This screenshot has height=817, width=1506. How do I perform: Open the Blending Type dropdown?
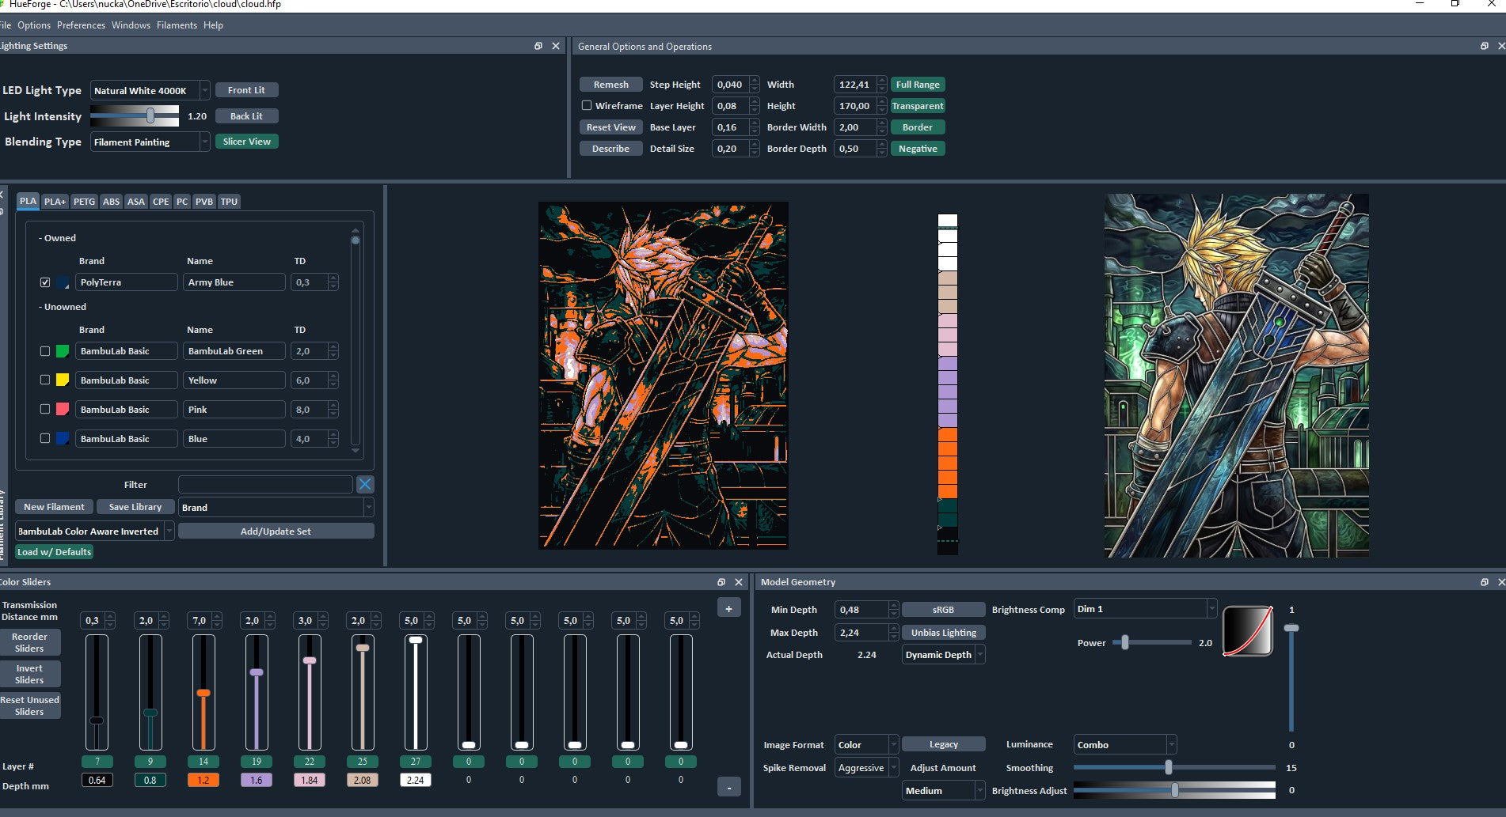point(150,142)
